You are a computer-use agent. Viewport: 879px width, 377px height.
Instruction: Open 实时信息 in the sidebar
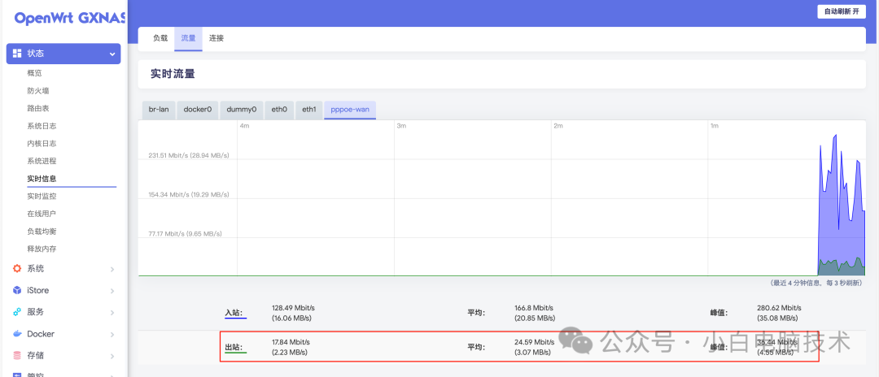[x=42, y=179]
